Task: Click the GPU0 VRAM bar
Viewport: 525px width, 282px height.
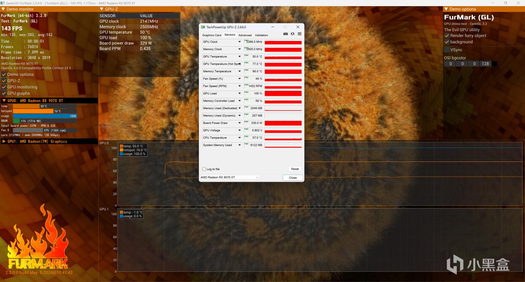Action: tap(45, 121)
